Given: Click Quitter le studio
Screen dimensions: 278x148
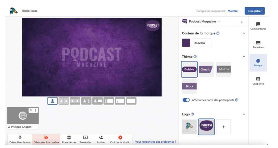Looking at the screenshot, I should (120, 140).
